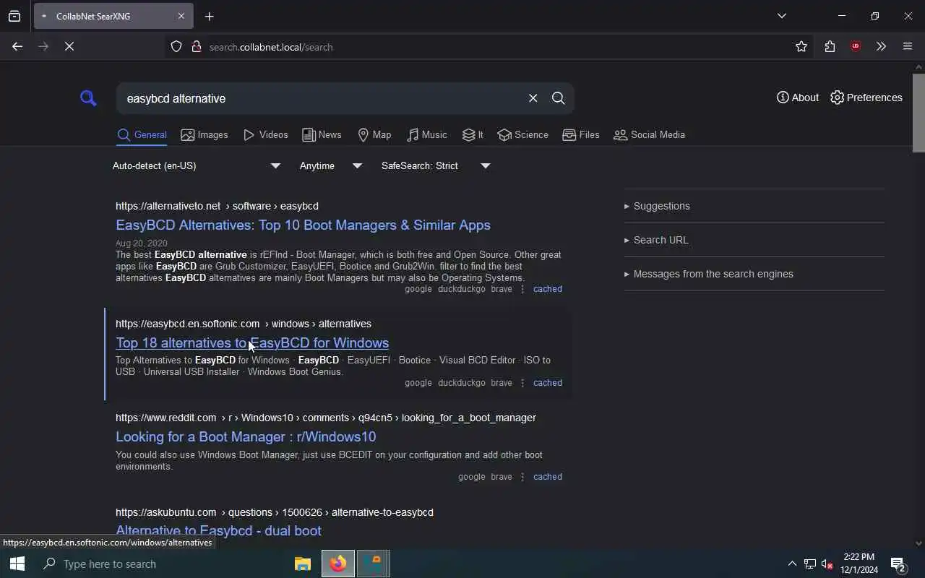Open tracking protection shield icon
Image resolution: width=925 pixels, height=578 pixels.
click(176, 46)
